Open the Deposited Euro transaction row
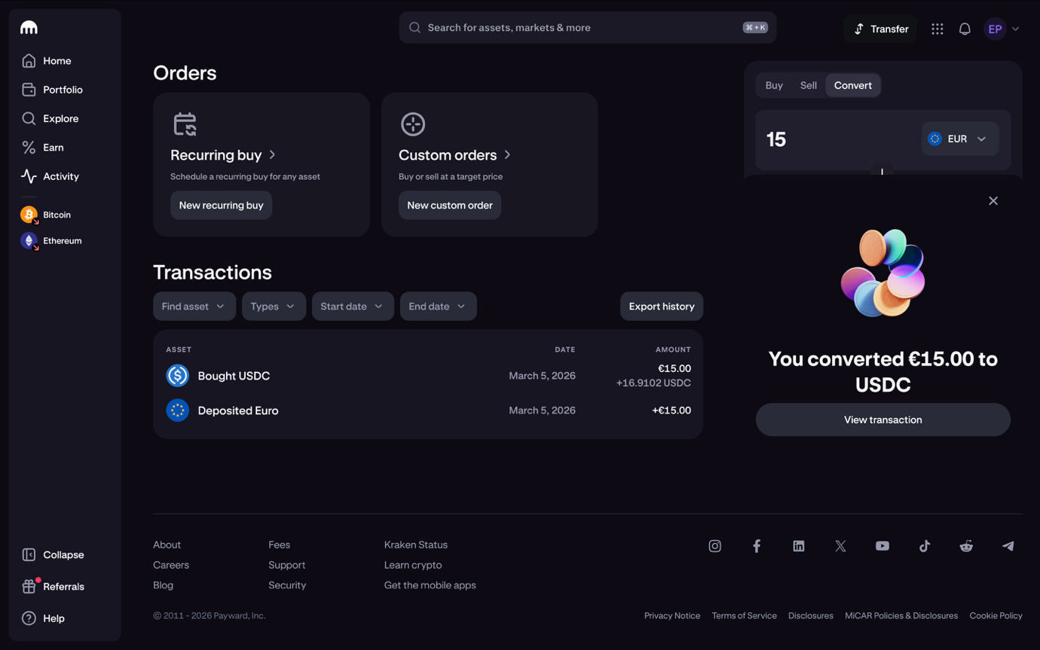 (x=428, y=410)
